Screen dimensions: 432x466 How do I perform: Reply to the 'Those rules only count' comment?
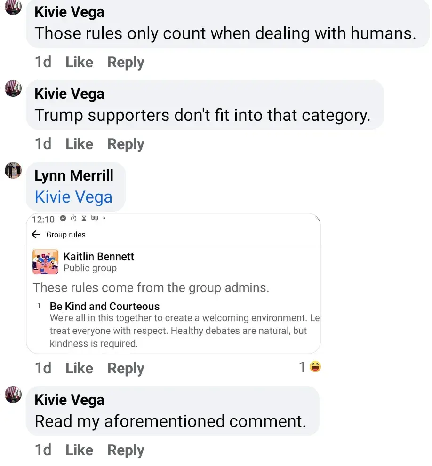tap(126, 62)
